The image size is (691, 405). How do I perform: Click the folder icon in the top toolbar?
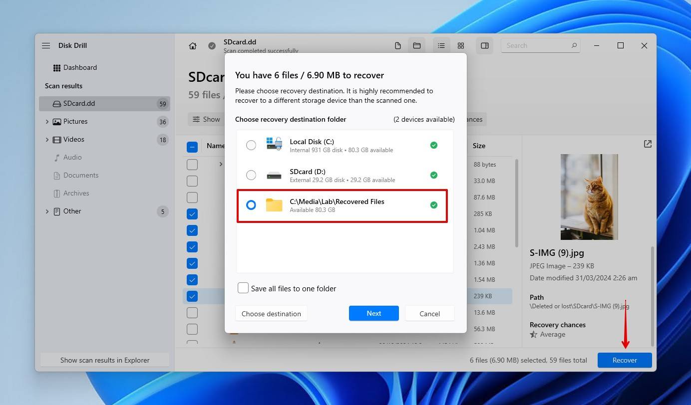click(417, 45)
